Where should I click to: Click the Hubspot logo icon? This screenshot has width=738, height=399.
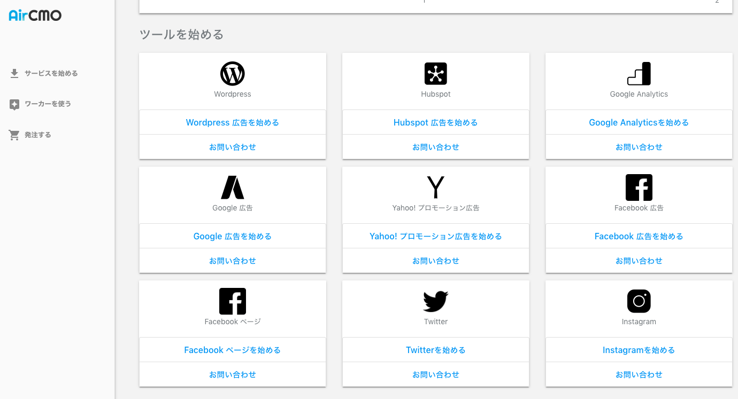point(436,74)
